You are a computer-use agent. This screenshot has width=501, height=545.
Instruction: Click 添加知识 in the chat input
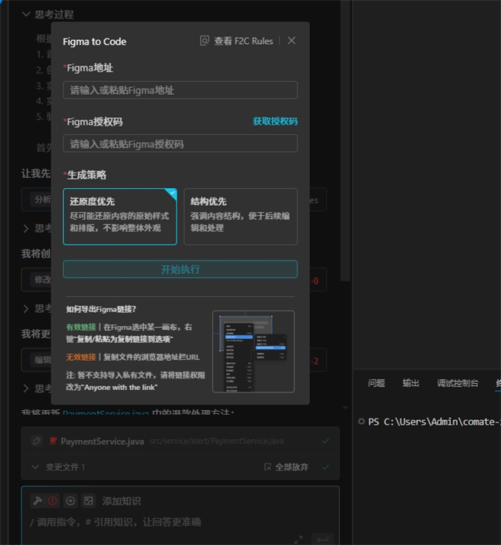[121, 501]
